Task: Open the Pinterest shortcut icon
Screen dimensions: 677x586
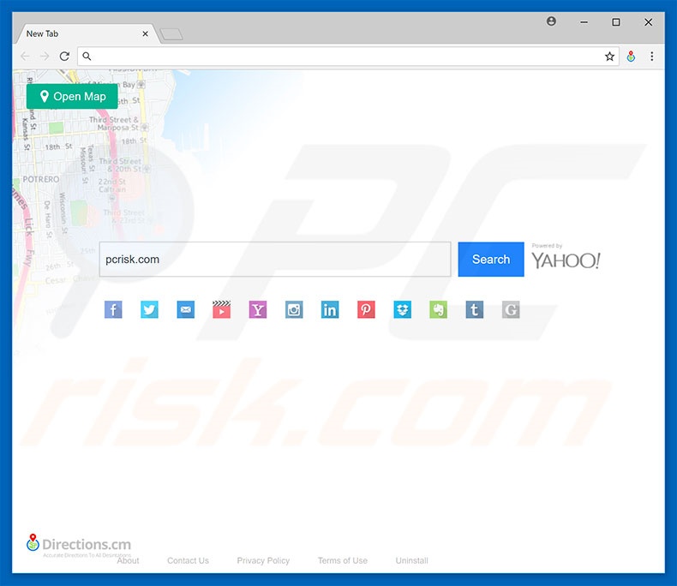Action: [x=366, y=310]
